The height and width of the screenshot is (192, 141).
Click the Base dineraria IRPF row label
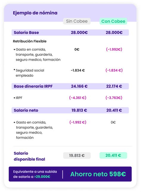[x=33, y=86]
